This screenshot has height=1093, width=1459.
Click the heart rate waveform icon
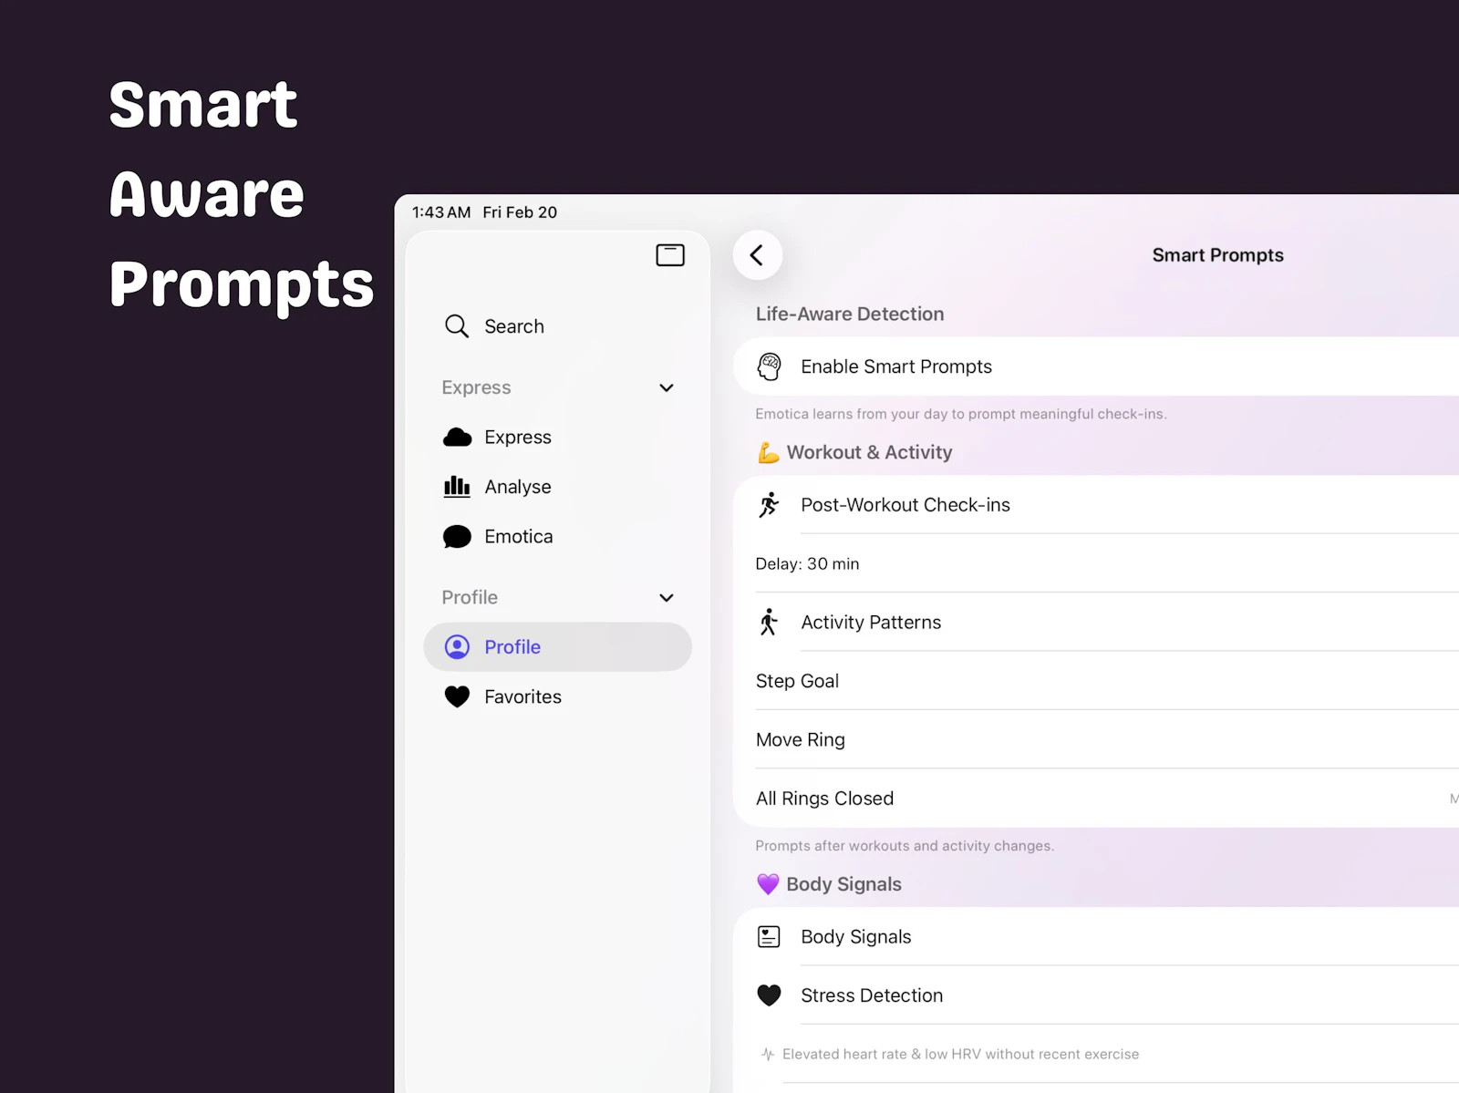(x=768, y=1055)
